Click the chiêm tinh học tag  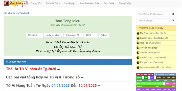coord(156,86)
